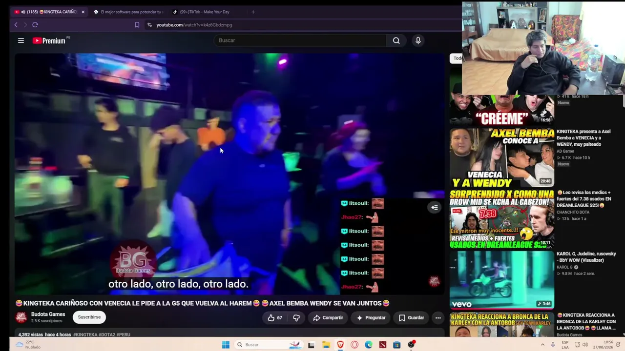Open Brave browser from the taskbar
This screenshot has width=625, height=351.
coord(340,345)
